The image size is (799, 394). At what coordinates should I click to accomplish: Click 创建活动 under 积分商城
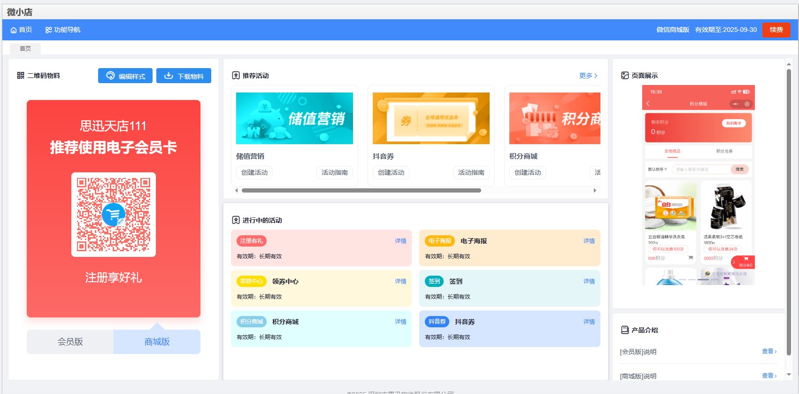528,172
